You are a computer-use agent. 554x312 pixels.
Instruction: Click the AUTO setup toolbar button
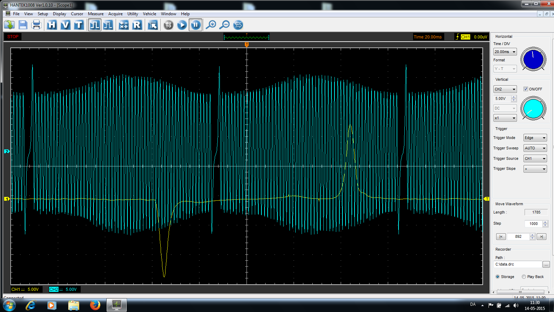[x=168, y=25]
